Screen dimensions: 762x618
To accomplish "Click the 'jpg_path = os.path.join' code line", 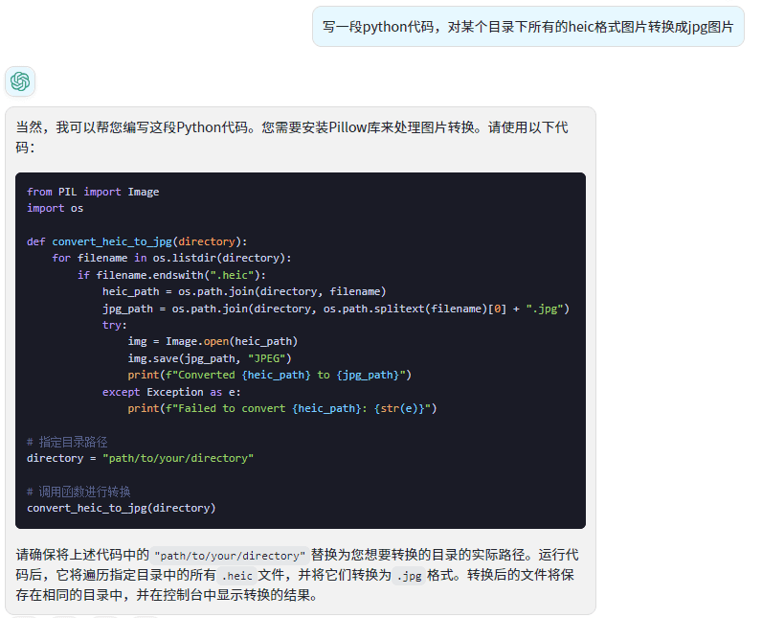I will [x=335, y=309].
